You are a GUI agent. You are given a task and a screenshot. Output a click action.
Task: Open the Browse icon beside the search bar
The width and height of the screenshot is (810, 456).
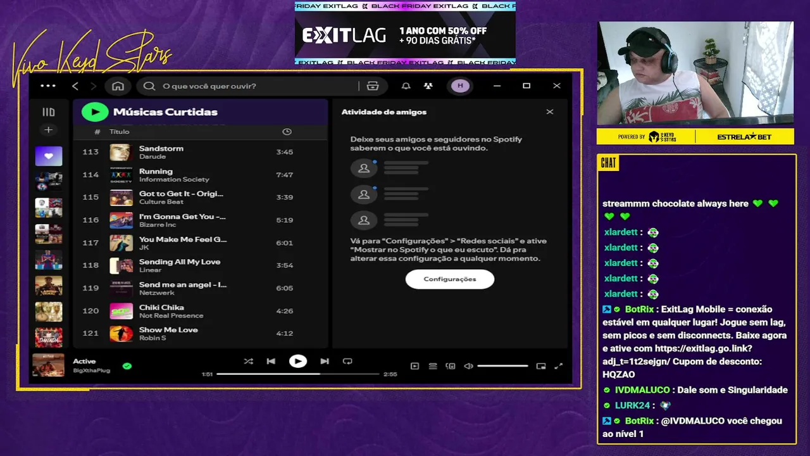click(373, 86)
